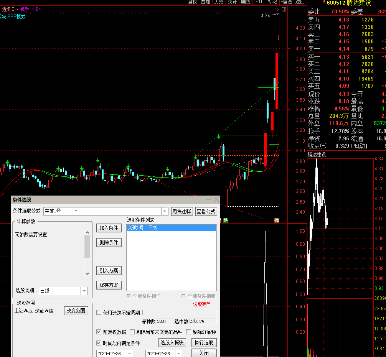Click the 删除条件 button
The image size is (386, 357).
(109, 243)
